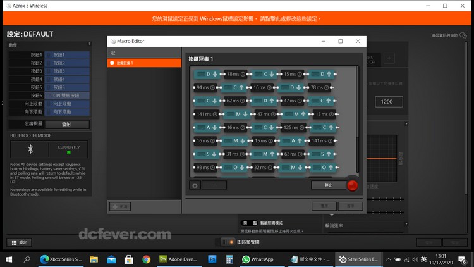Select the orange macro entry 按鍵巨集 1

[144, 63]
